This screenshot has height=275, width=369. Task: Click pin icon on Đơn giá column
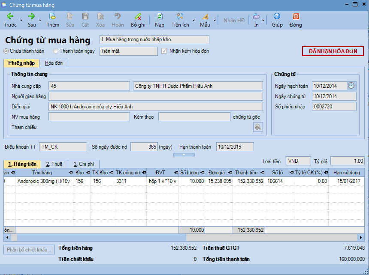tap(230, 173)
